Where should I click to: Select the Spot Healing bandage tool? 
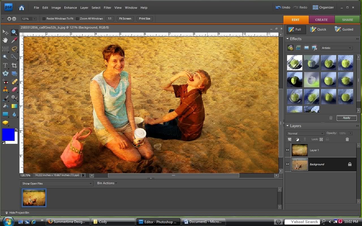tap(14, 82)
